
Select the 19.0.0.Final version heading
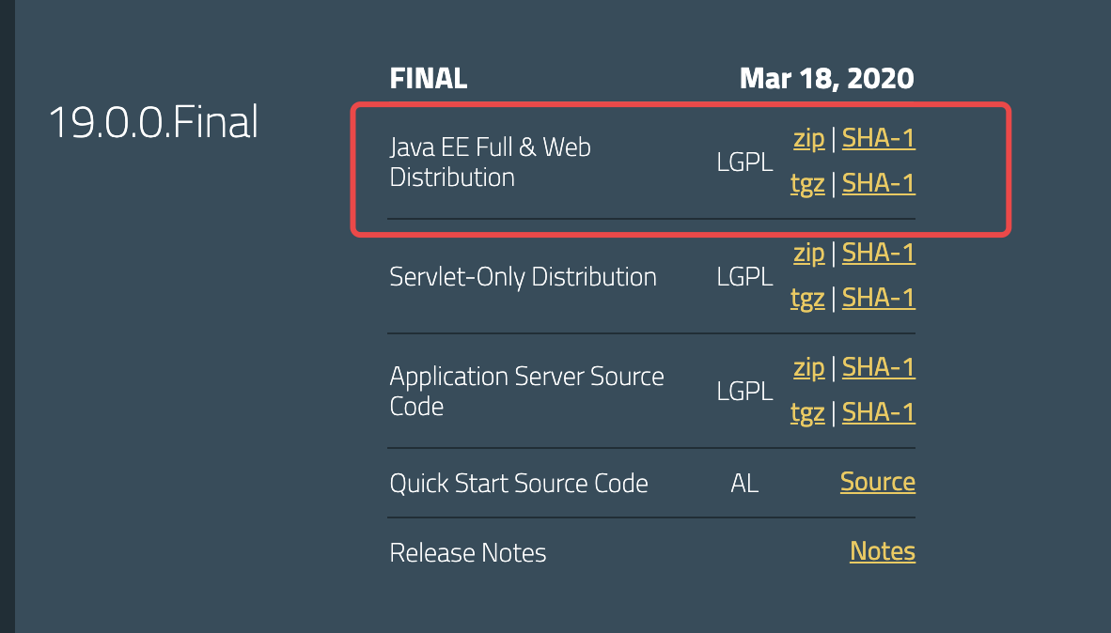153,121
